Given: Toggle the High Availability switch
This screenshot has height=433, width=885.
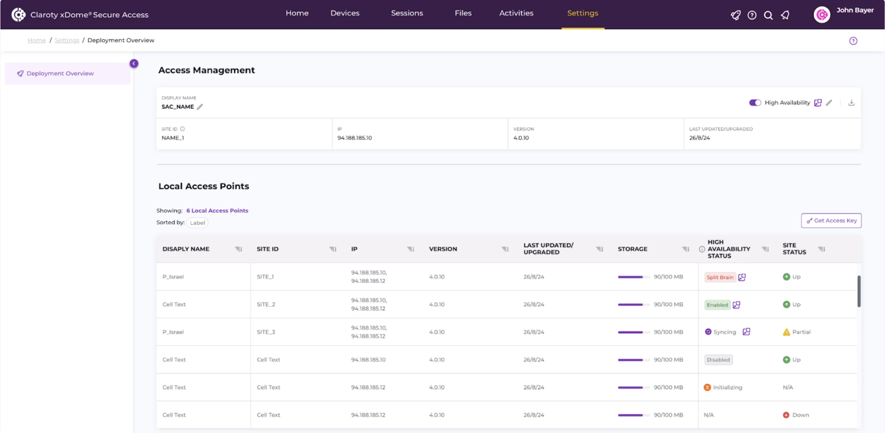Looking at the screenshot, I should tap(755, 102).
